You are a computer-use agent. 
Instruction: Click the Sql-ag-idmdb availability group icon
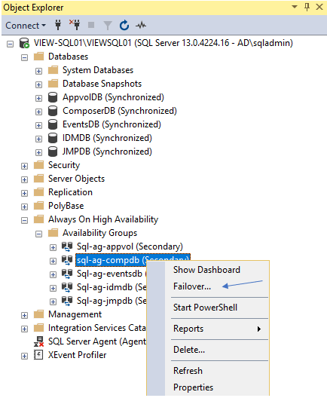point(67,287)
